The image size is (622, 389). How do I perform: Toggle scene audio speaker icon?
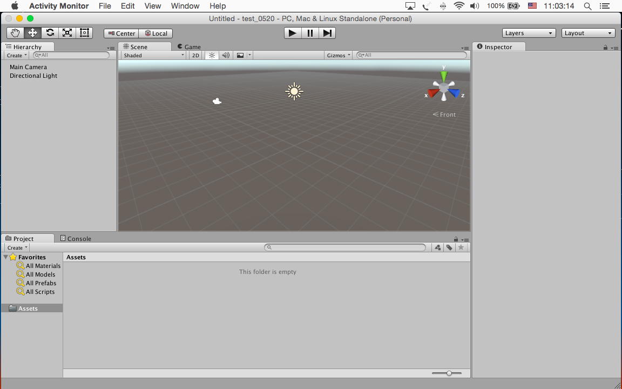coord(226,56)
